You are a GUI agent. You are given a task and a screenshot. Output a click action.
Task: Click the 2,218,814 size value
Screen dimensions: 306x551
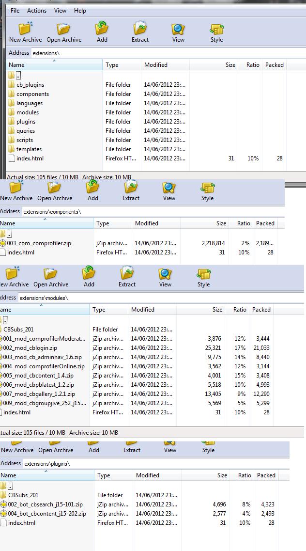pos(214,243)
